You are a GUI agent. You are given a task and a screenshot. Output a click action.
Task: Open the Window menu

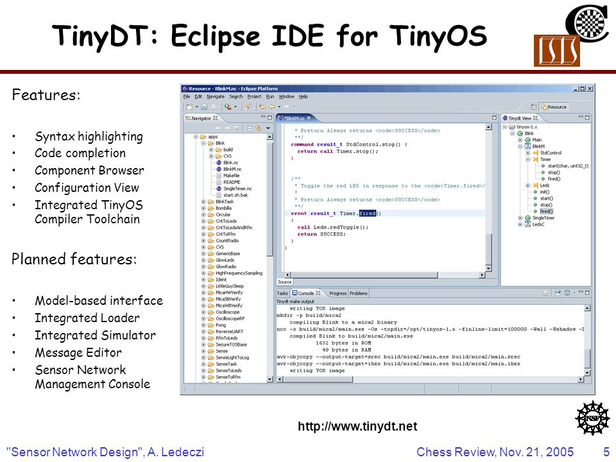pyautogui.click(x=286, y=97)
